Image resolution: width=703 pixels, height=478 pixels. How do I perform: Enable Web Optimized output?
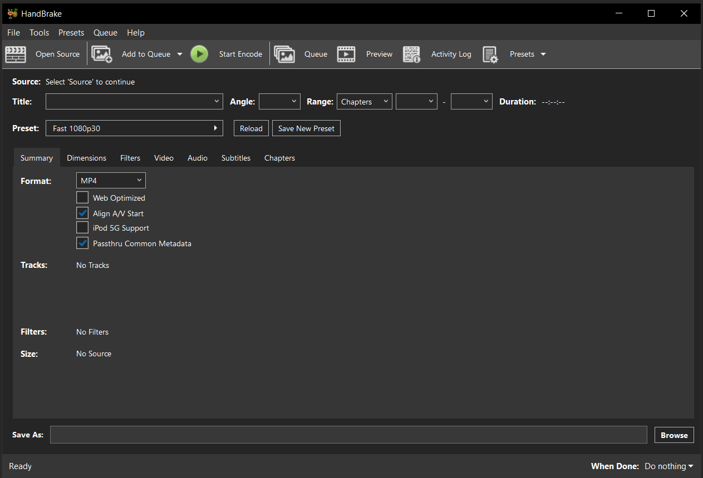82,197
